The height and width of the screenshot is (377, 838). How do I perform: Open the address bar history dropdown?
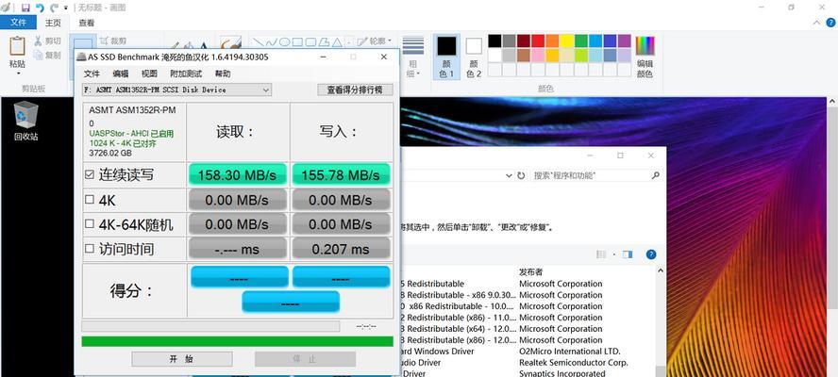point(509,175)
